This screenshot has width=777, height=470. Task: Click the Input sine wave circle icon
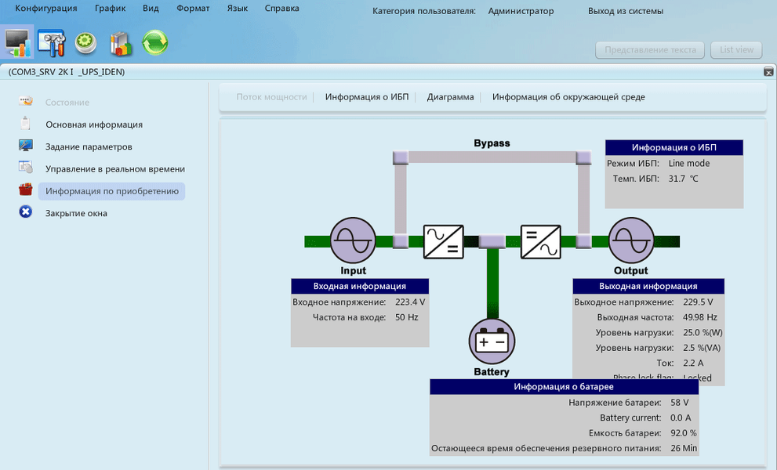353,240
